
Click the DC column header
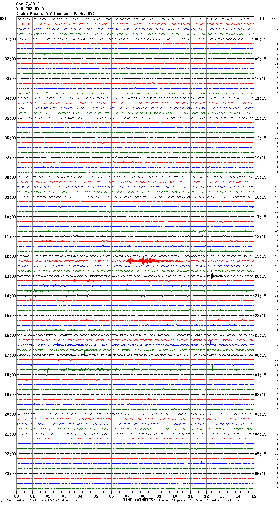(273, 18)
